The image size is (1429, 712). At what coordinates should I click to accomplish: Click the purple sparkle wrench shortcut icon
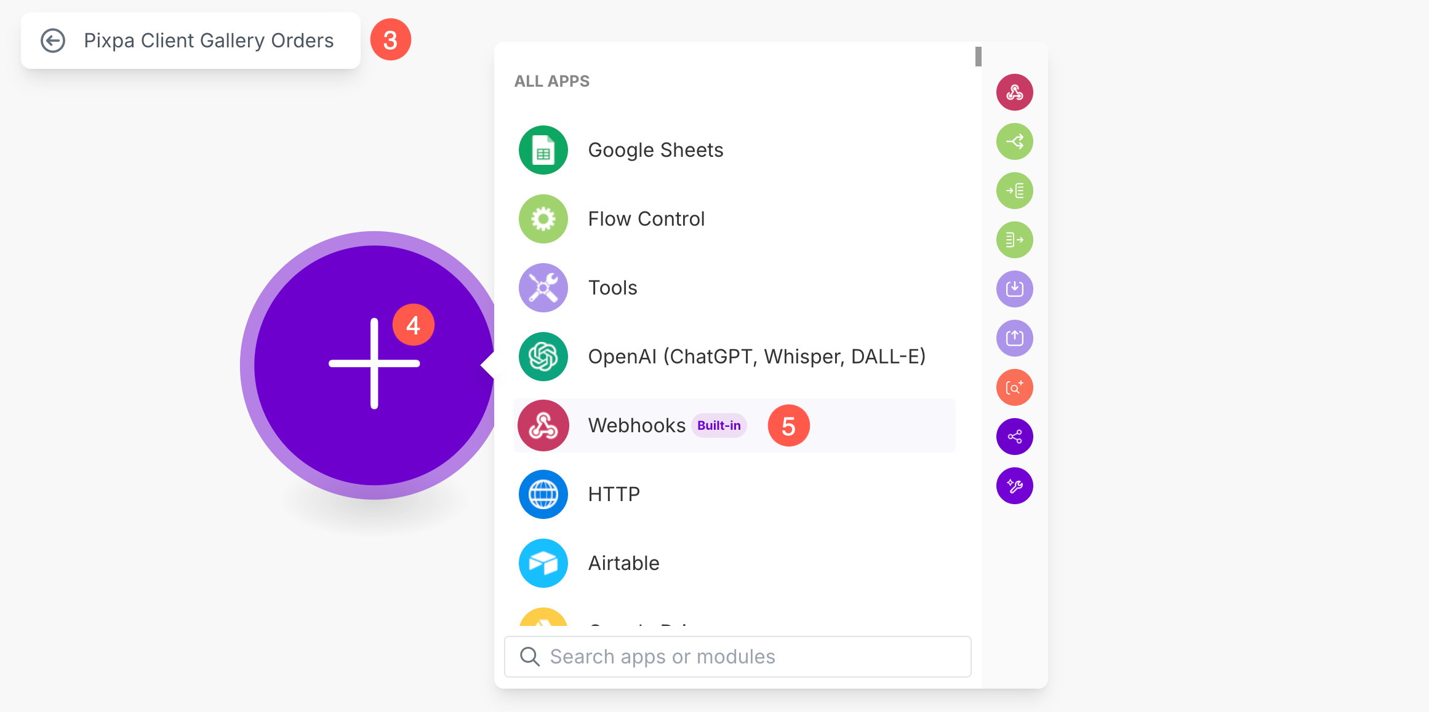[1014, 486]
